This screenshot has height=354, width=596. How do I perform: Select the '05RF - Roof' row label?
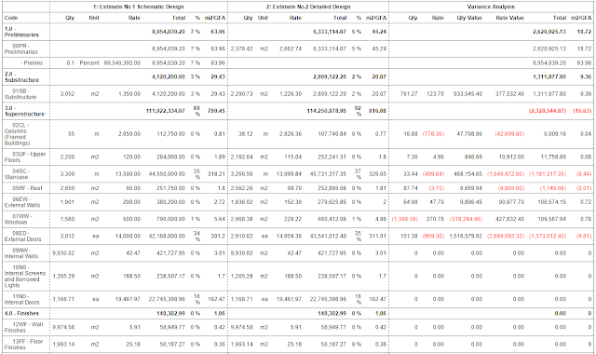click(x=27, y=188)
